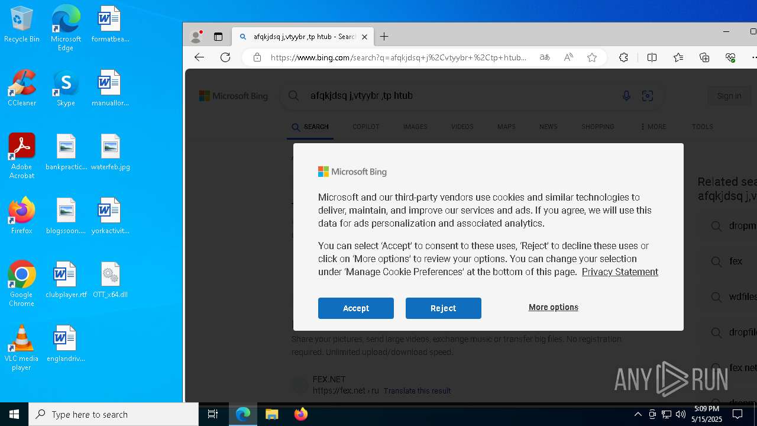
Task: Add this page to favorites
Action: [592, 57]
